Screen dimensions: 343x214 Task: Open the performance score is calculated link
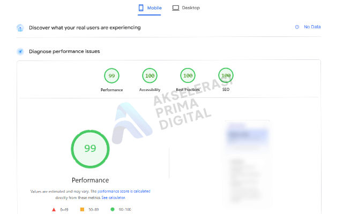(x=124, y=192)
